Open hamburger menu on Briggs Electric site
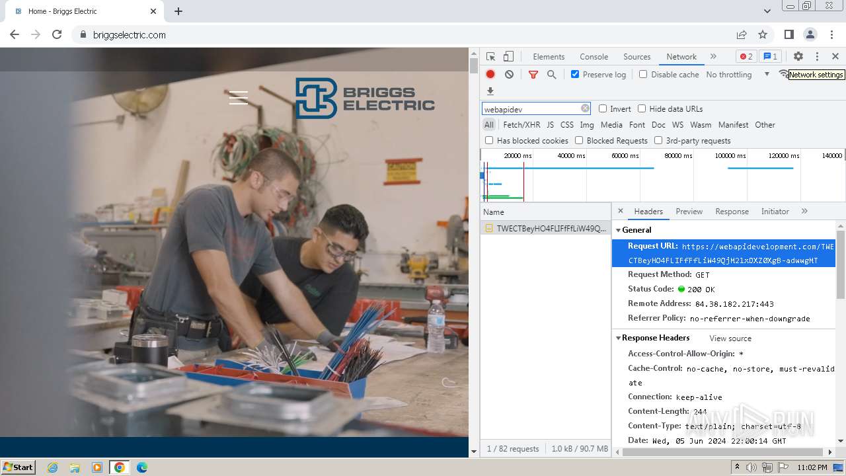The height and width of the screenshot is (476, 846). point(239,98)
